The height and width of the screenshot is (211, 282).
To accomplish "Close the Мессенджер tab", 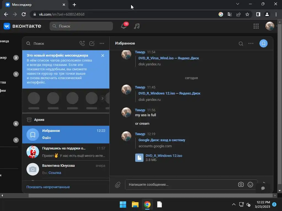I will click(64, 5).
